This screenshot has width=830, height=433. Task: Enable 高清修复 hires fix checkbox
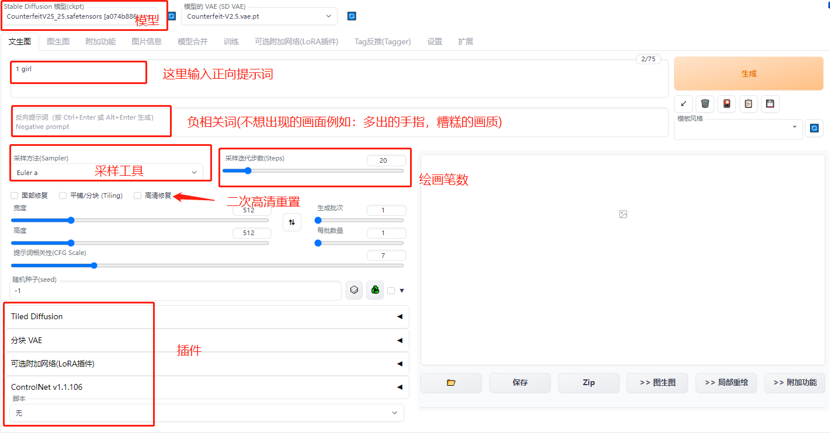(x=138, y=195)
